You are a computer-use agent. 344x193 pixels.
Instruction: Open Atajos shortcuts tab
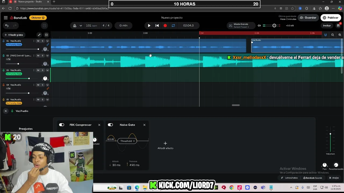pos(334,178)
